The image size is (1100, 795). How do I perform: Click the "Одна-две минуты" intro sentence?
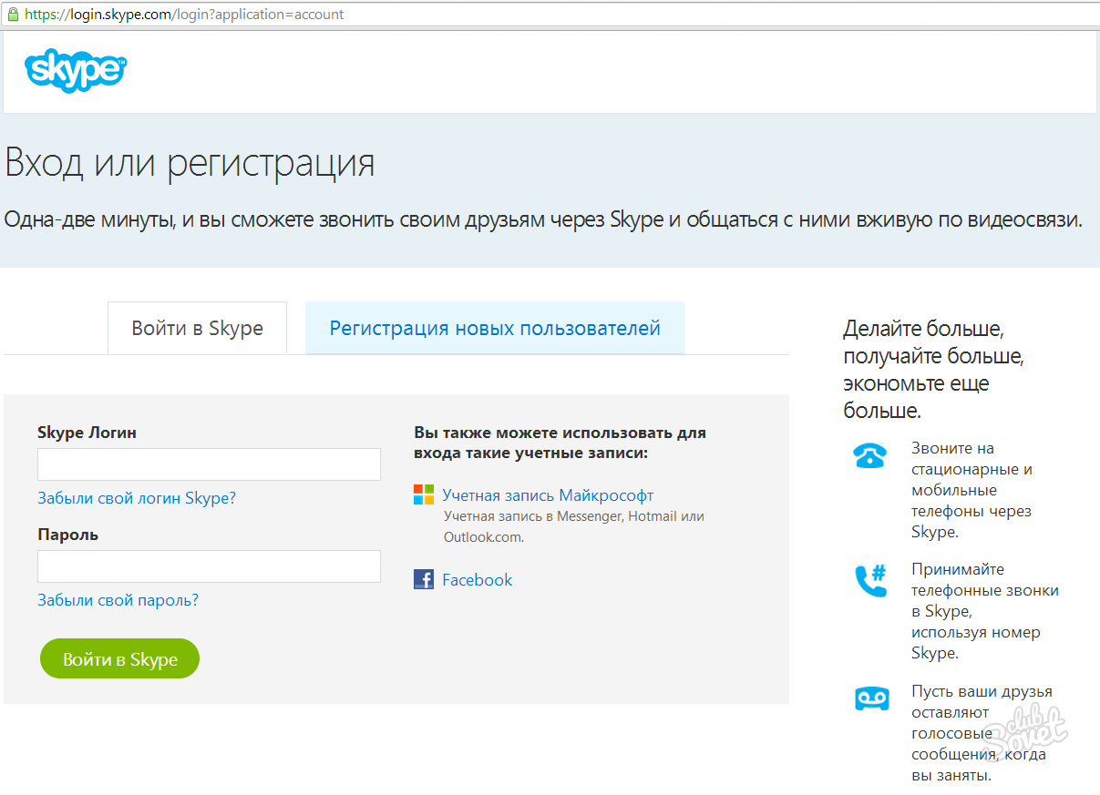[x=543, y=219]
